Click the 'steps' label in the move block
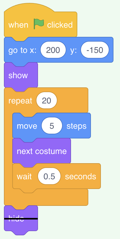 (76, 126)
